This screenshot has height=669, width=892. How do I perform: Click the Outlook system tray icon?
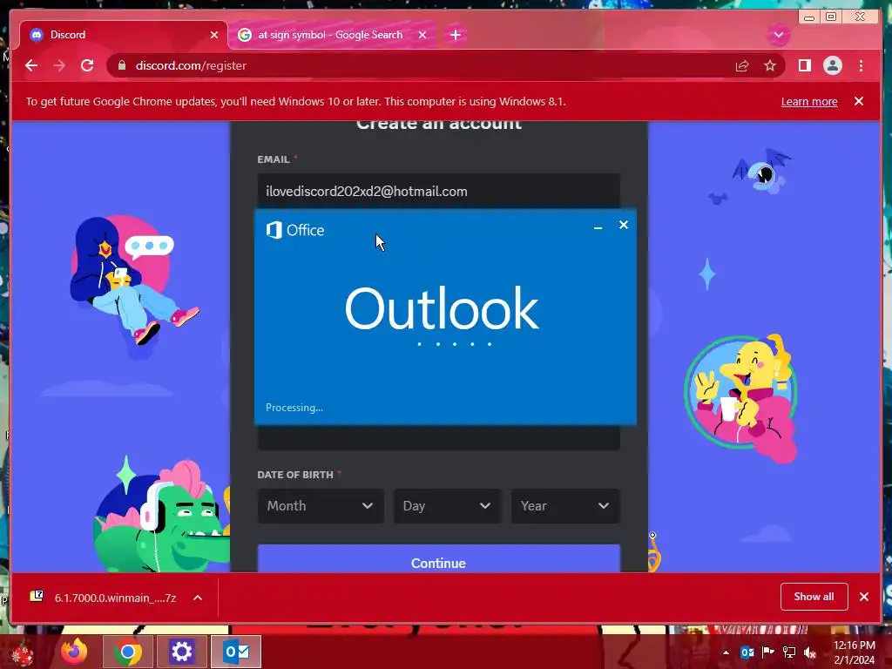(747, 652)
